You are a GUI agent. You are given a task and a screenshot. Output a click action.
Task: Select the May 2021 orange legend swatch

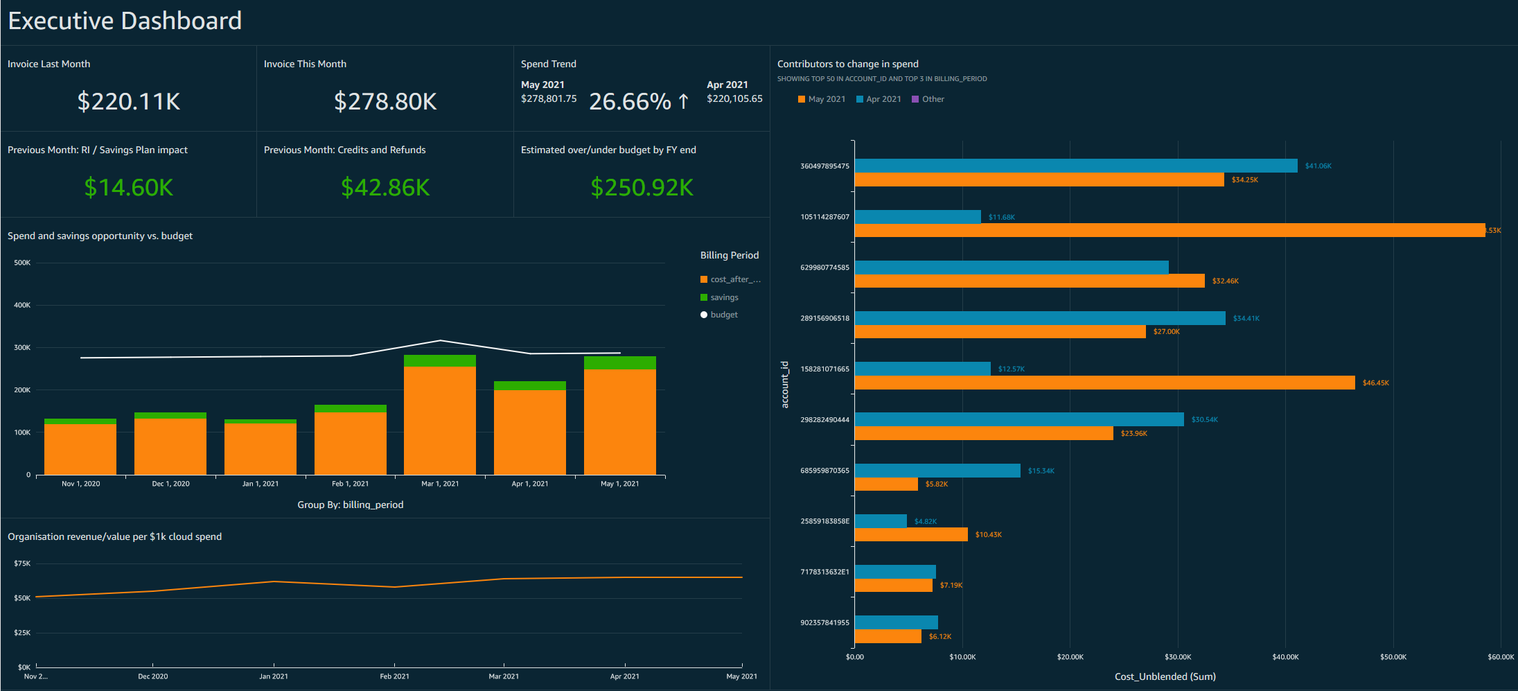800,99
